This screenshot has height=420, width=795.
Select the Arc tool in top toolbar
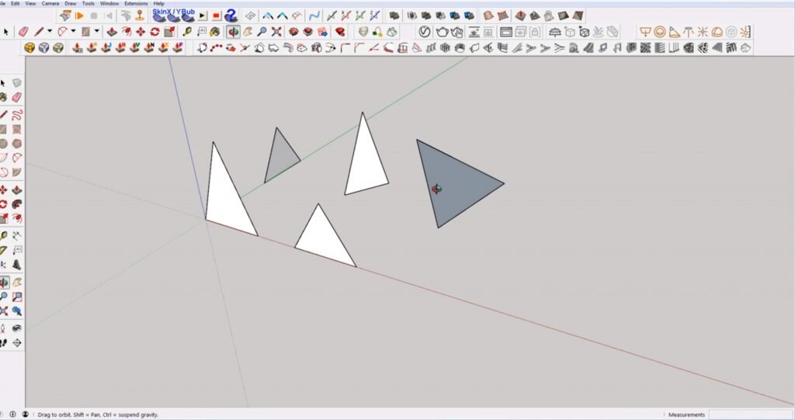[62, 32]
